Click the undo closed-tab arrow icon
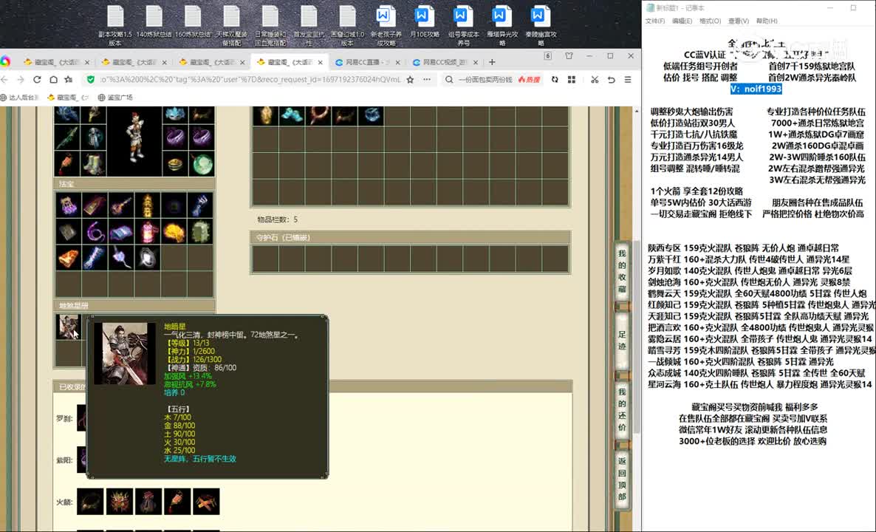This screenshot has height=532, width=876. point(611,80)
